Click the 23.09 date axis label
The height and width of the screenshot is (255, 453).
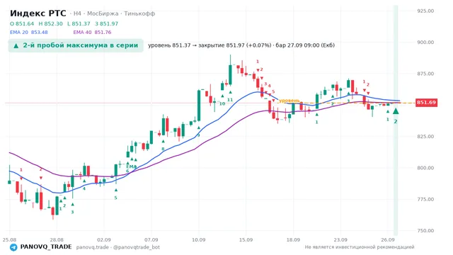340,239
